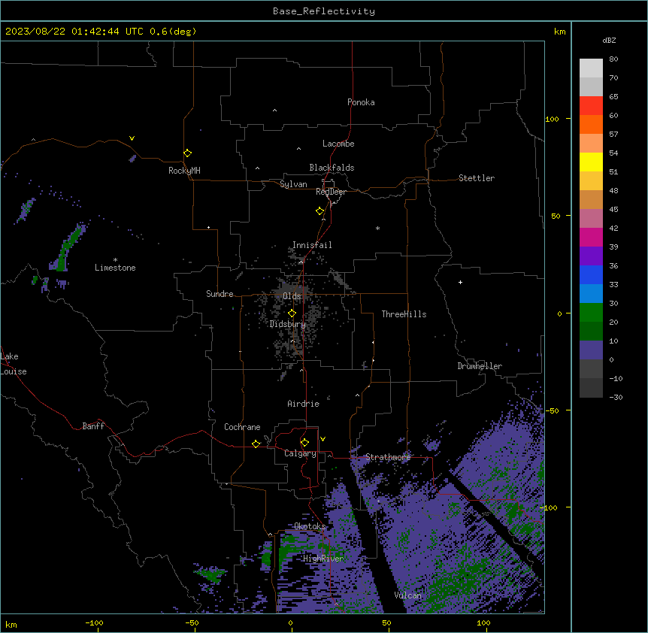Select the yellow diamond marker above Calgary label

pos(304,443)
